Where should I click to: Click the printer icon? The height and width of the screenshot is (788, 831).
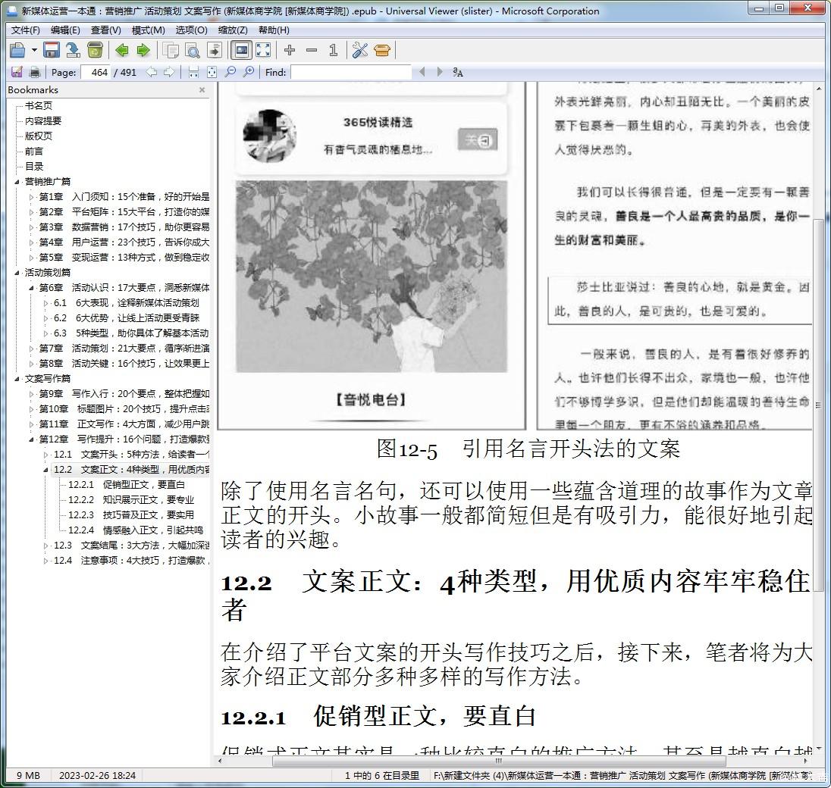pyautogui.click(x=34, y=72)
